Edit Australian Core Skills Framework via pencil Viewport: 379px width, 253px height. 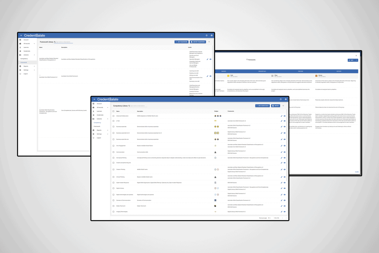click(x=207, y=76)
